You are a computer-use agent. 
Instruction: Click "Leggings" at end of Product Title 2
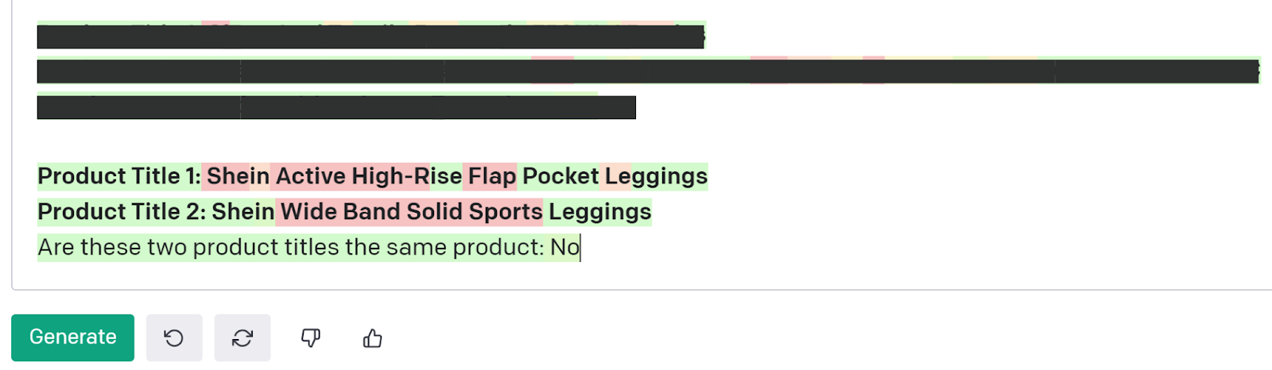(x=599, y=212)
